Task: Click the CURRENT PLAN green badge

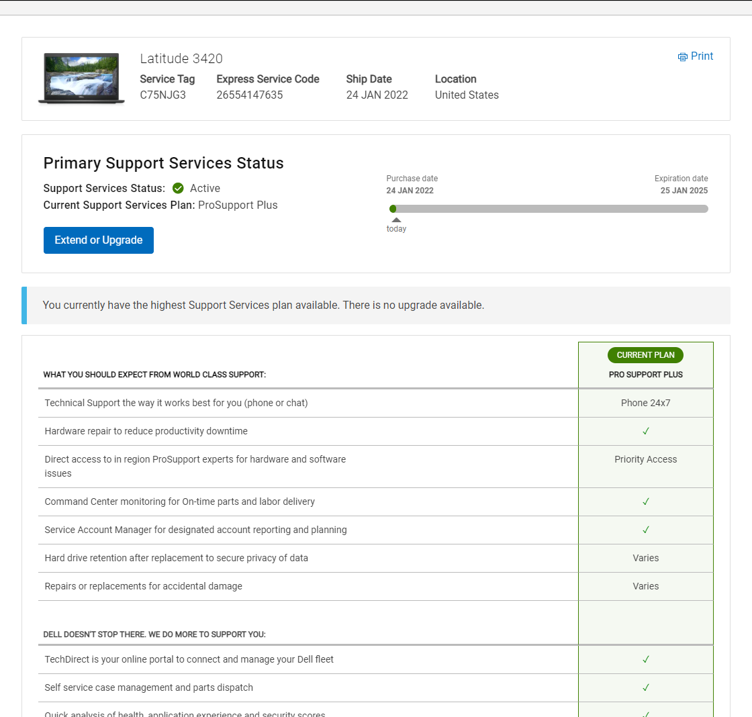Action: point(645,355)
